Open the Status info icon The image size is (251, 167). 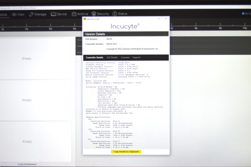pos(115,14)
